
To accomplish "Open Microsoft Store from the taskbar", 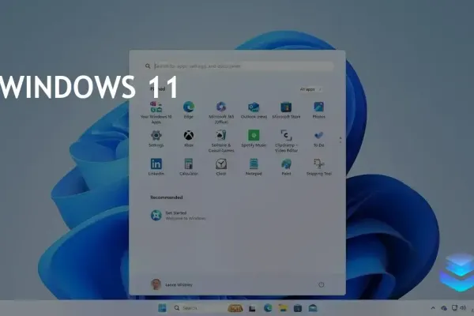I will [298, 308].
